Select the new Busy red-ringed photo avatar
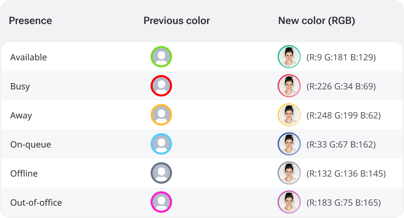The height and width of the screenshot is (218, 404). point(289,86)
